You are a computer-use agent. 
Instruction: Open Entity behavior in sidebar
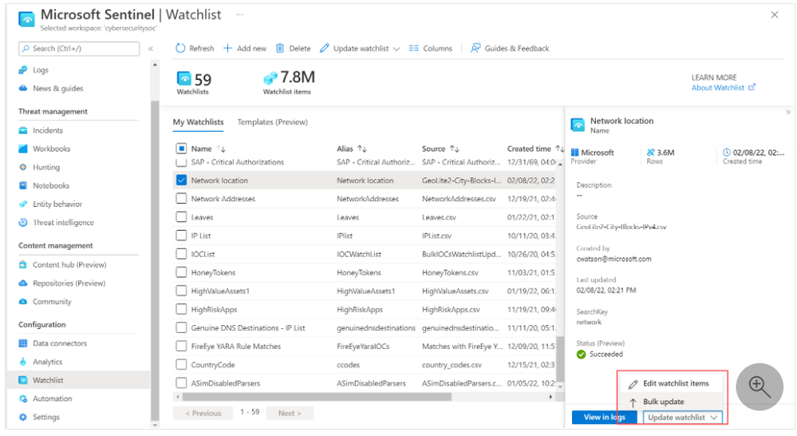pos(57,204)
